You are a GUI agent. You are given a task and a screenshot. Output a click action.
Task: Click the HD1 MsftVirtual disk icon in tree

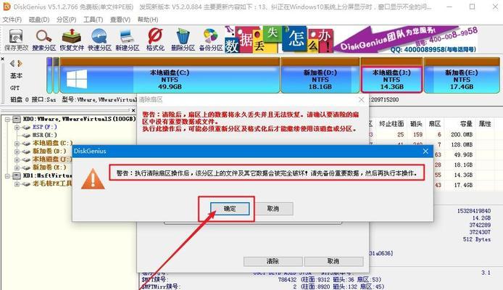[x=17, y=175]
